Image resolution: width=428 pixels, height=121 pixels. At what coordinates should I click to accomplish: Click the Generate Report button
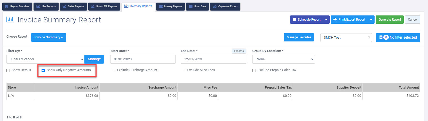pos(390,20)
